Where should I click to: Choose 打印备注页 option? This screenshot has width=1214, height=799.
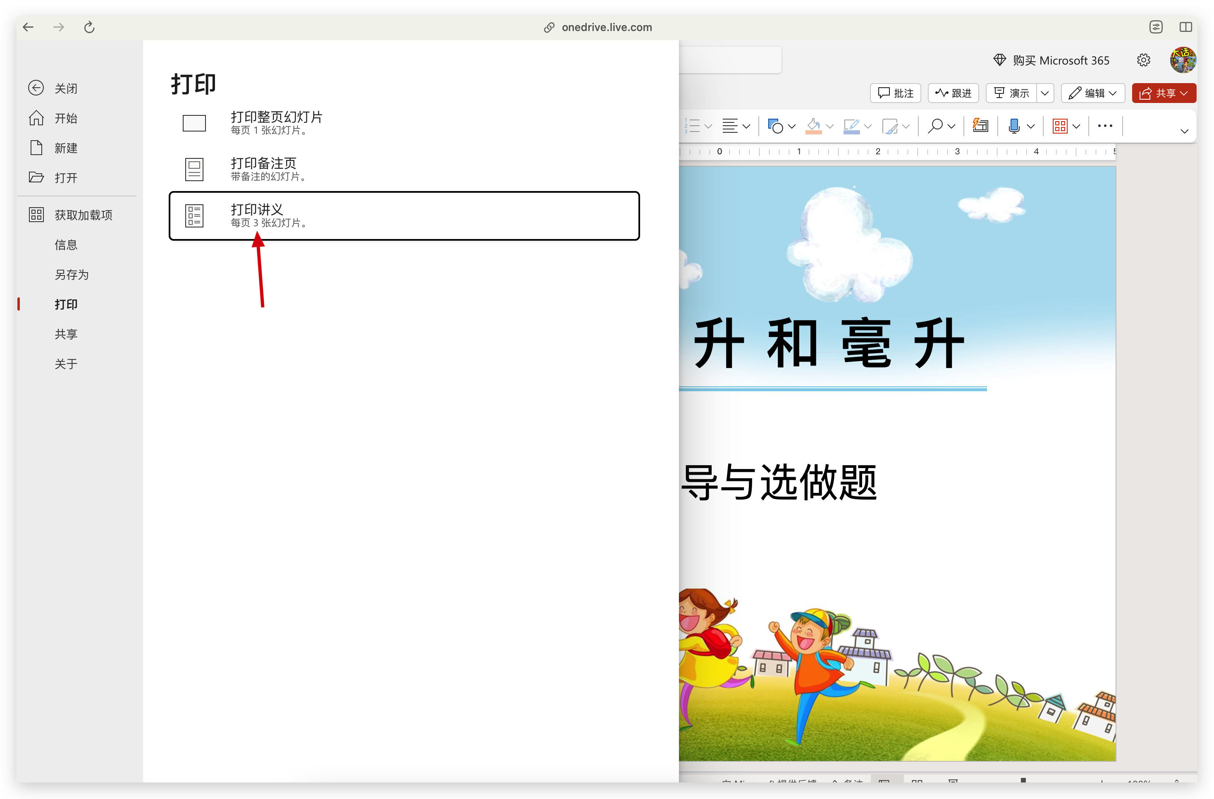(x=263, y=169)
